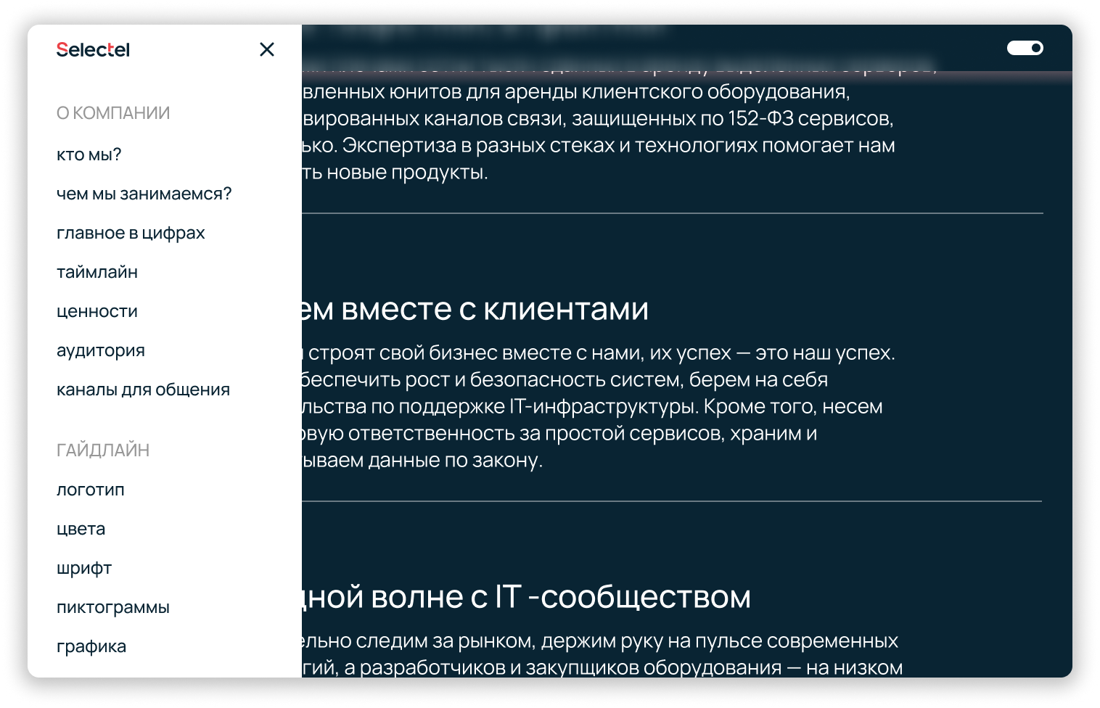Open the 'шрифт' guideline page

pos(84,567)
